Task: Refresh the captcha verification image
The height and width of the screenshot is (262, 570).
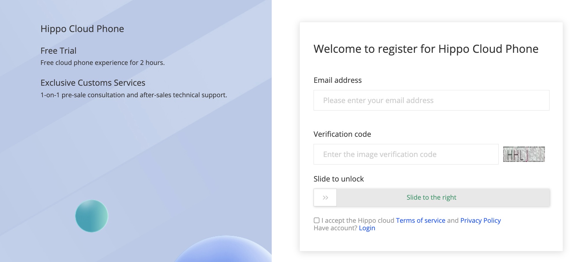Action: click(524, 154)
